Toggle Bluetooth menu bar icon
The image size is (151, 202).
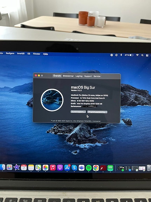121,55
